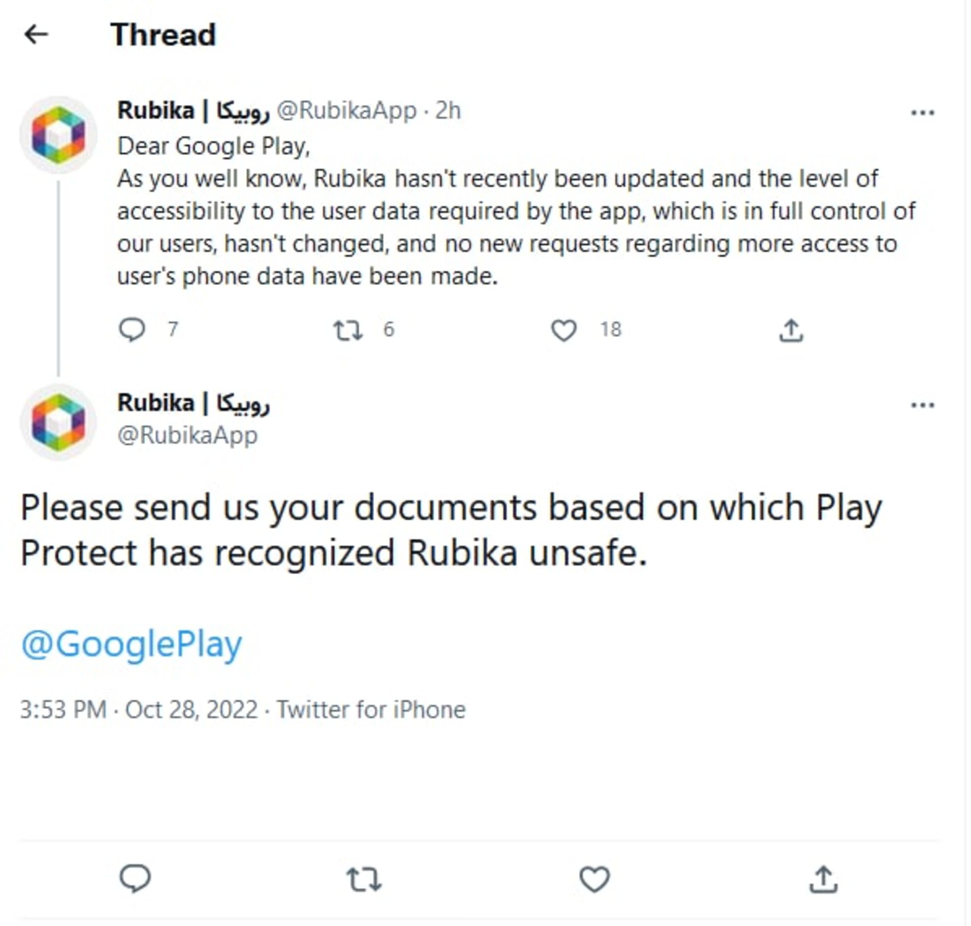Click @RubikaApp handle under main tweet name
971x926 pixels.
pyautogui.click(x=187, y=435)
